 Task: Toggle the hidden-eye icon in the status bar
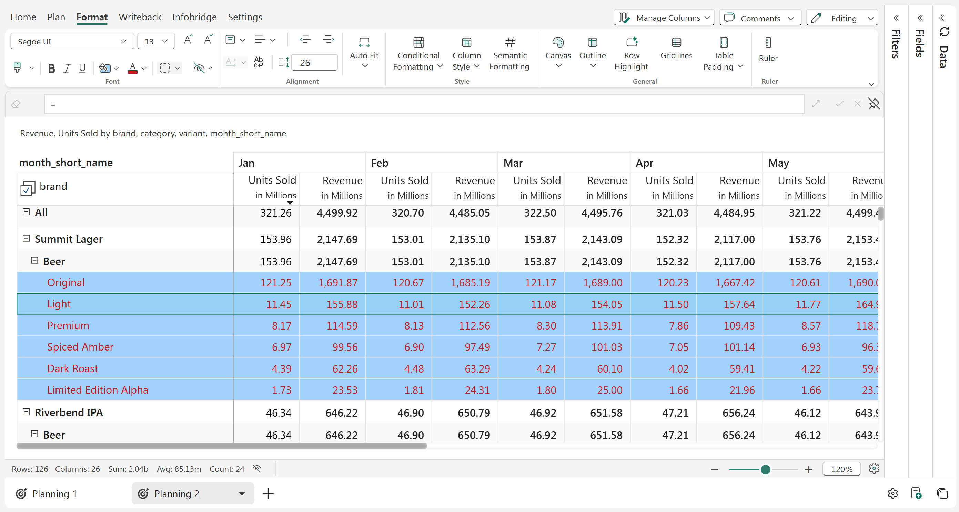pyautogui.click(x=257, y=469)
